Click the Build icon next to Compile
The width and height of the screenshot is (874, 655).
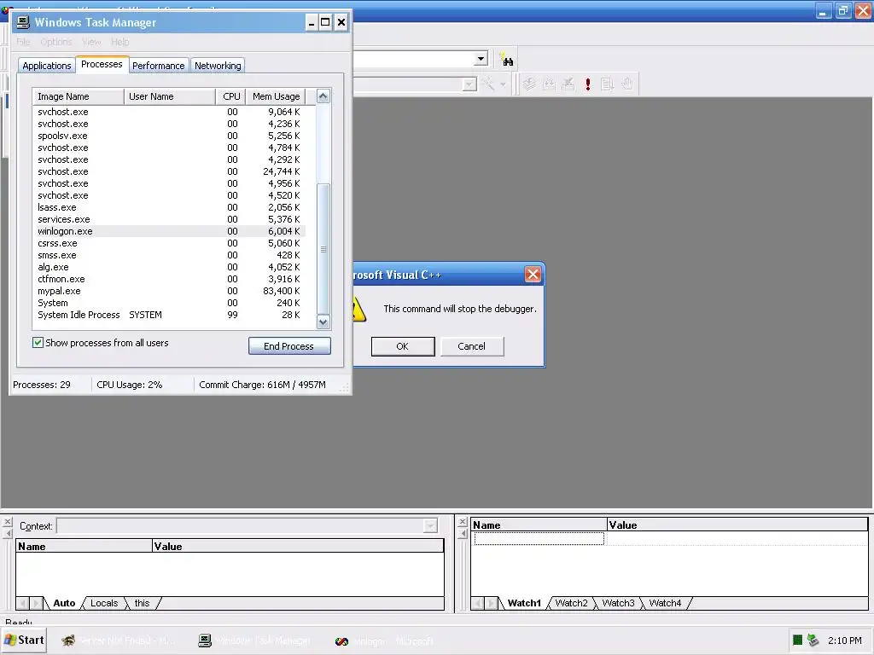pyautogui.click(x=549, y=84)
